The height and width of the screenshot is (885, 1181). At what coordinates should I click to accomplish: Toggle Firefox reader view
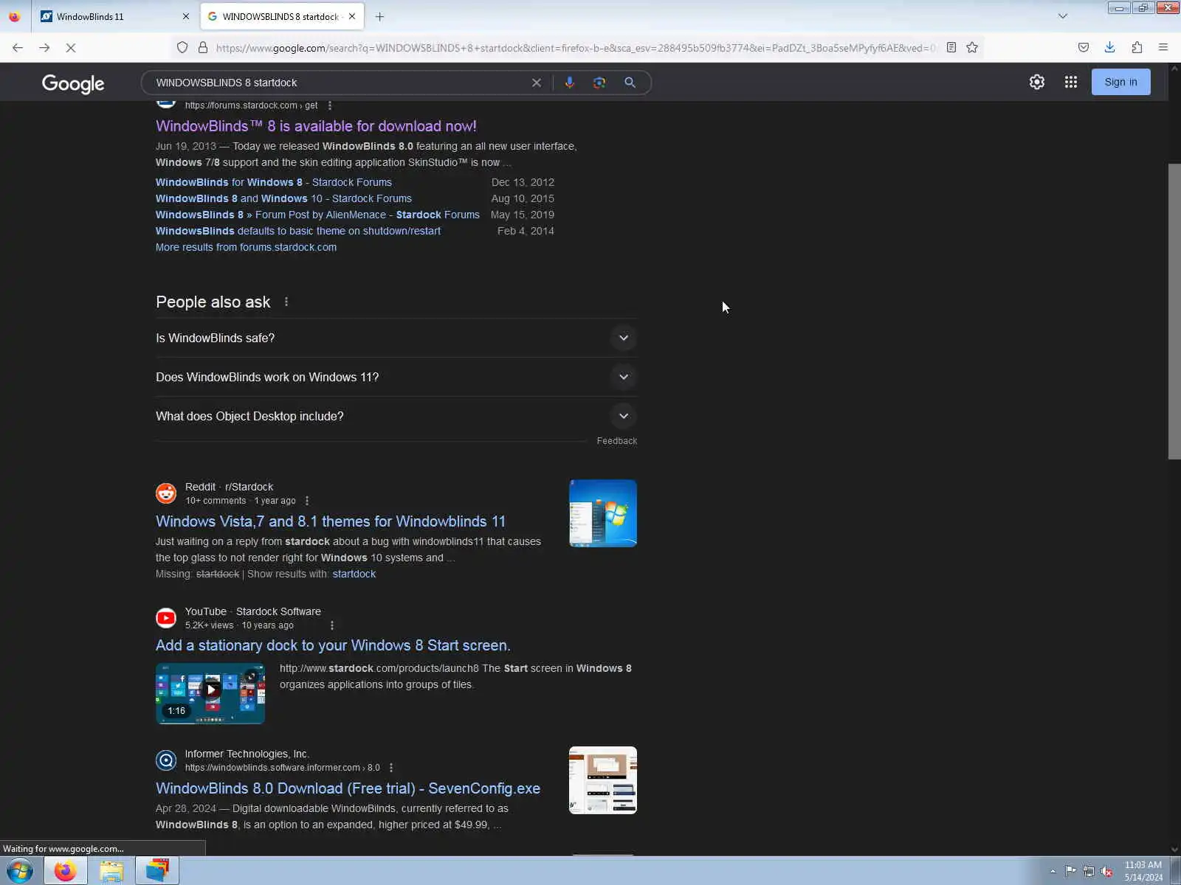tap(951, 47)
